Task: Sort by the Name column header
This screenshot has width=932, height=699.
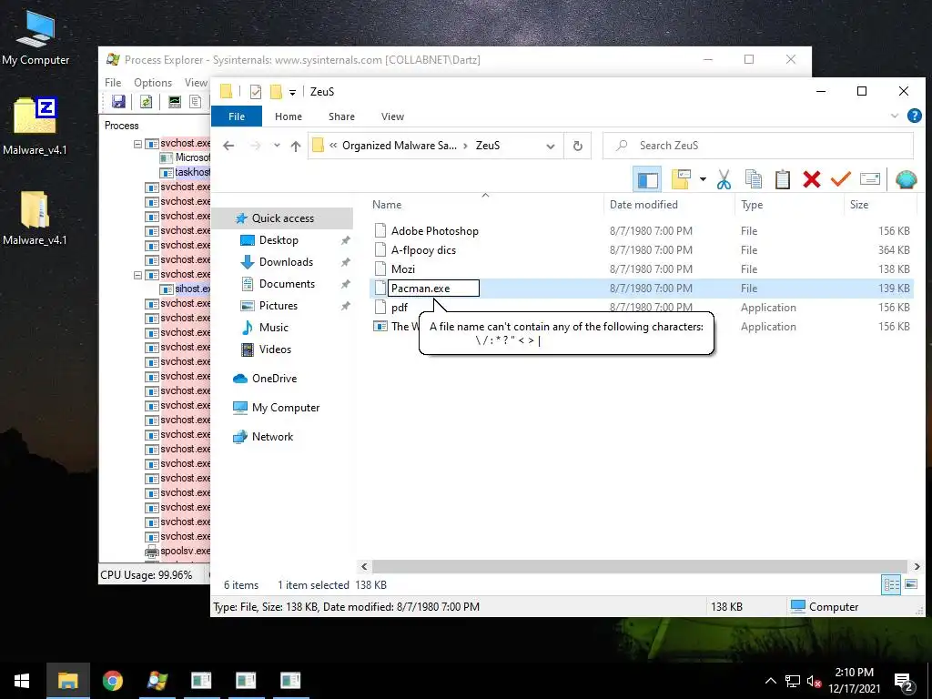Action: pyautogui.click(x=386, y=205)
